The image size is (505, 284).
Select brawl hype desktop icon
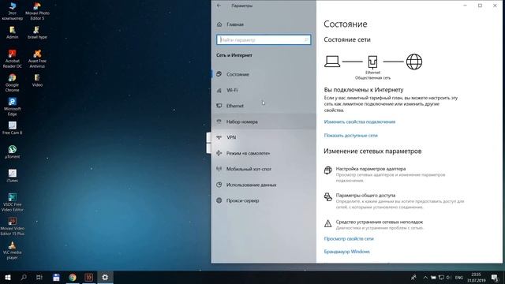[x=37, y=33]
